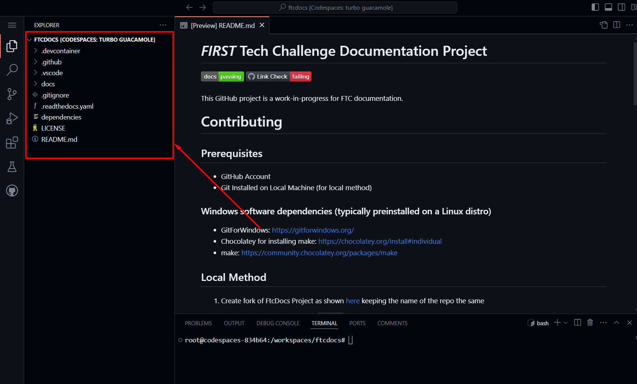Open the Extensions view
The height and width of the screenshot is (384, 637).
pos(12,143)
